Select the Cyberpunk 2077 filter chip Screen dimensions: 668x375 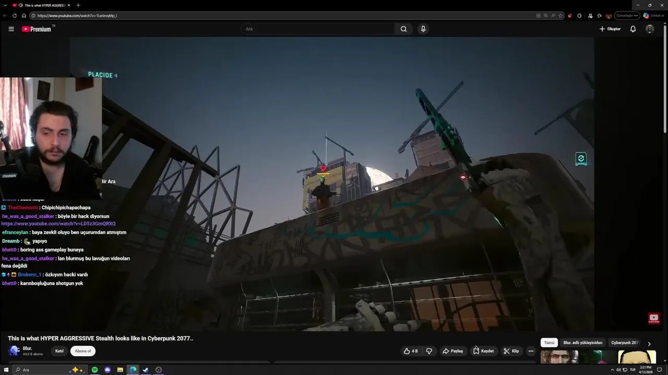[x=625, y=343]
